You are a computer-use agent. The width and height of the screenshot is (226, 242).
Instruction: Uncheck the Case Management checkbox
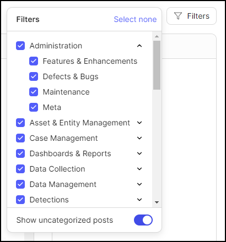tap(20, 138)
